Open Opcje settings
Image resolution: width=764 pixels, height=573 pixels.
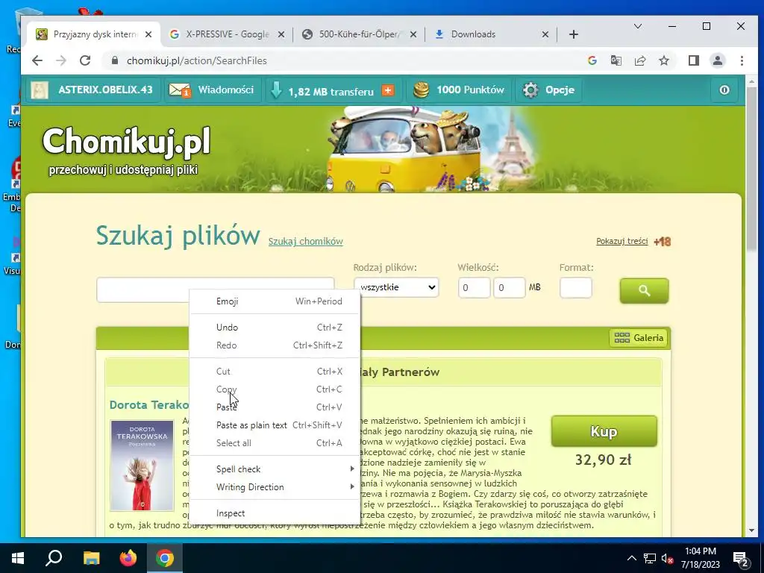[548, 90]
